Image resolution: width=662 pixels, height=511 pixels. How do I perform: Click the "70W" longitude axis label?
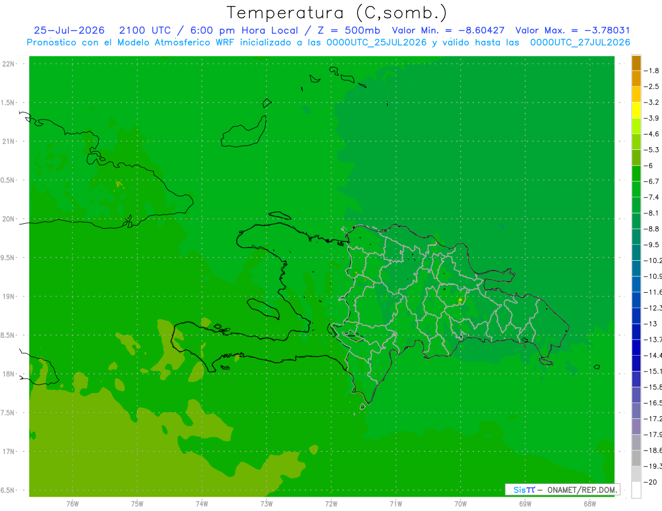(x=460, y=504)
